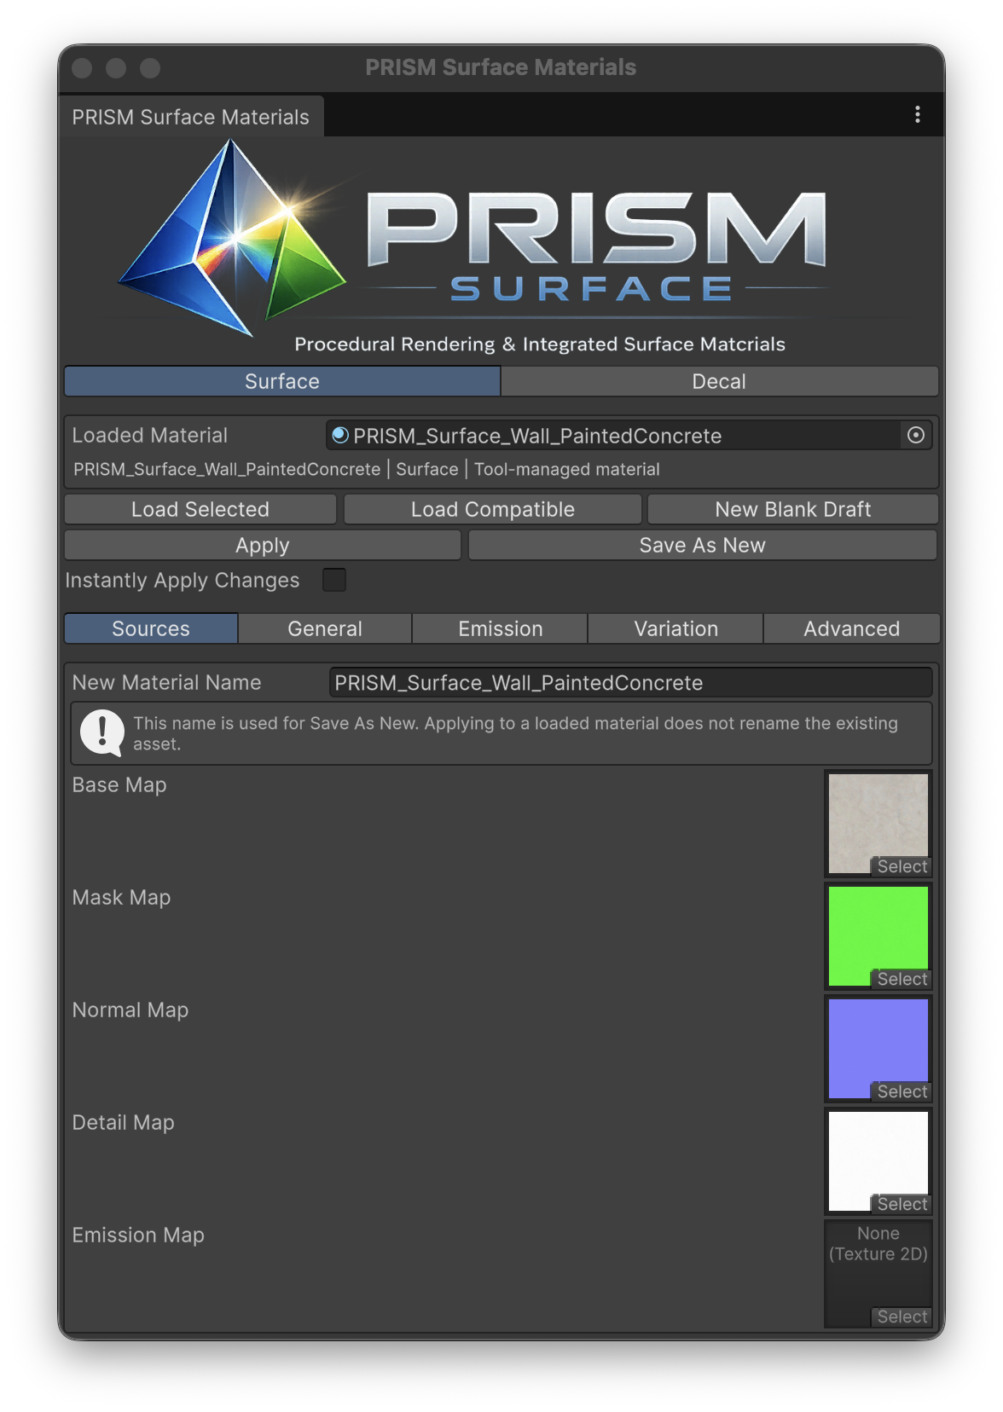Image resolution: width=1003 pixels, height=1412 pixels.
Task: Click Select under the Normal Map texture
Action: click(x=902, y=1091)
